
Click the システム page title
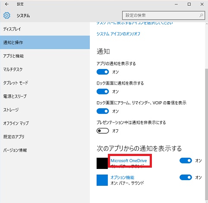[23, 16]
